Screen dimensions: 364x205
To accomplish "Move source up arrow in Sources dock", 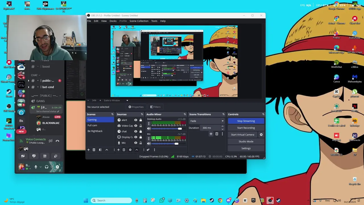I will click(136, 150).
